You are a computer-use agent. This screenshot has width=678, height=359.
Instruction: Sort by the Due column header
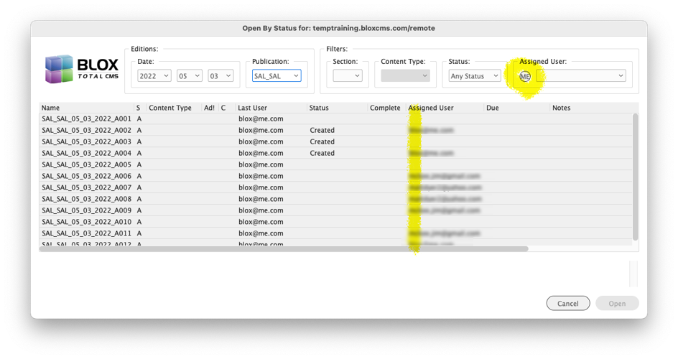[493, 108]
